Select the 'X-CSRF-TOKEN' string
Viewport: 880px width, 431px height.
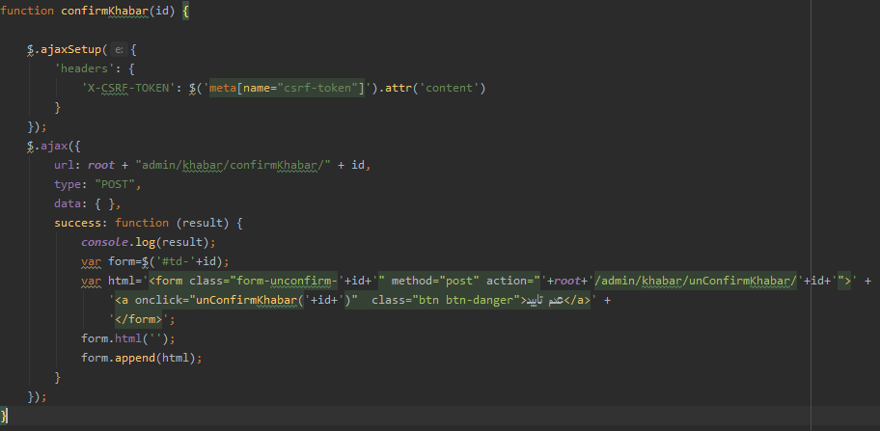(128, 88)
